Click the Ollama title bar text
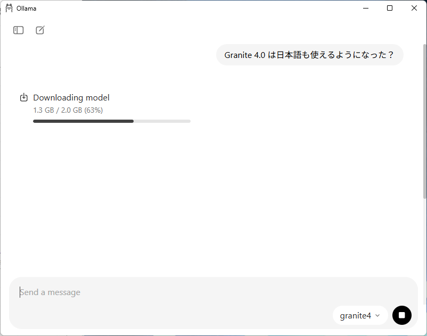427x336 pixels. (x=27, y=8)
